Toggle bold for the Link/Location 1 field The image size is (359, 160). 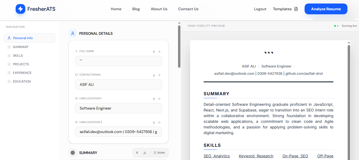pos(154,99)
